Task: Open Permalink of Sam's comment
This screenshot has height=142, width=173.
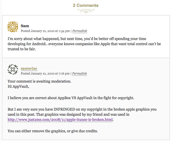Action: point(80,31)
